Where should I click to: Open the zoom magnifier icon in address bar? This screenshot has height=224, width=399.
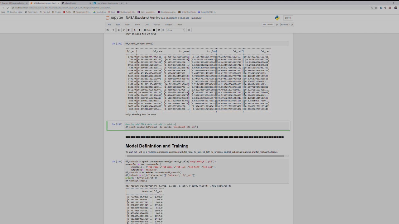point(372,8)
